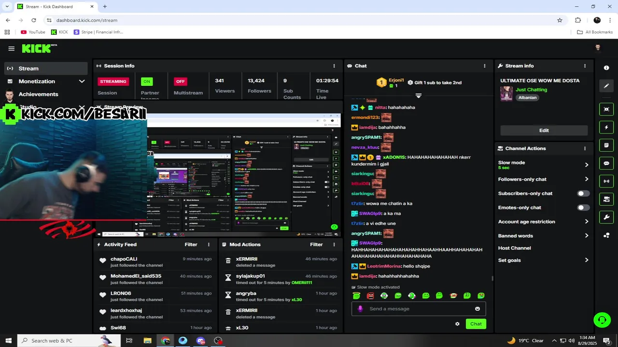This screenshot has width=618, height=347.
Task: Click the Edit stream info button
Action: (x=544, y=131)
